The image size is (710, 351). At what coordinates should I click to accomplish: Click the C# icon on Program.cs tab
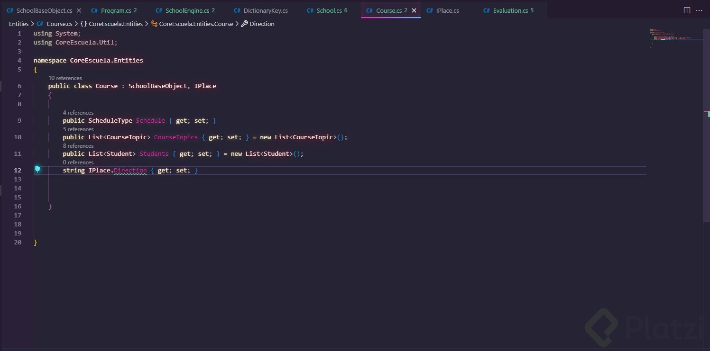click(94, 10)
